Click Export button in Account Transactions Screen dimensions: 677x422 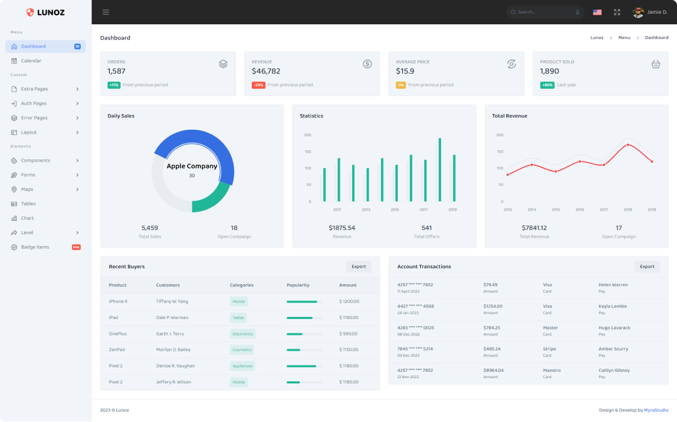pos(647,267)
